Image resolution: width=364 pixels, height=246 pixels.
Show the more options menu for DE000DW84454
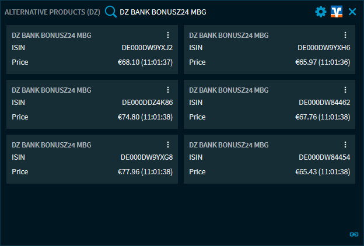point(345,145)
